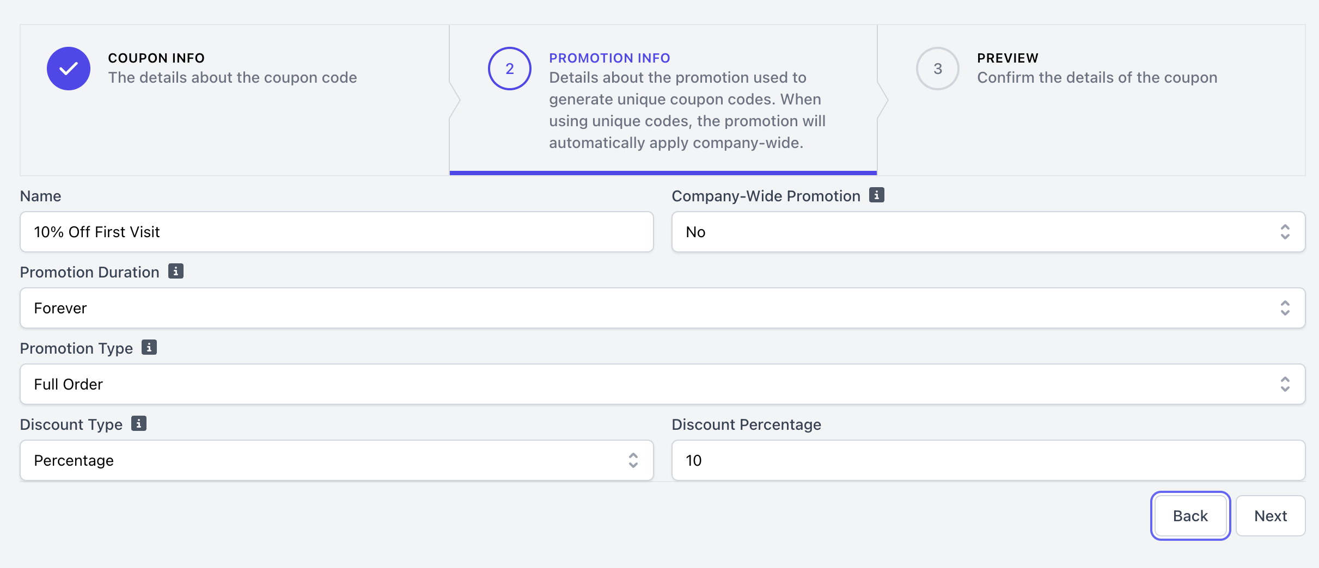Click the Promotion Duration up-down arrows
This screenshot has width=1319, height=568.
tap(1285, 308)
